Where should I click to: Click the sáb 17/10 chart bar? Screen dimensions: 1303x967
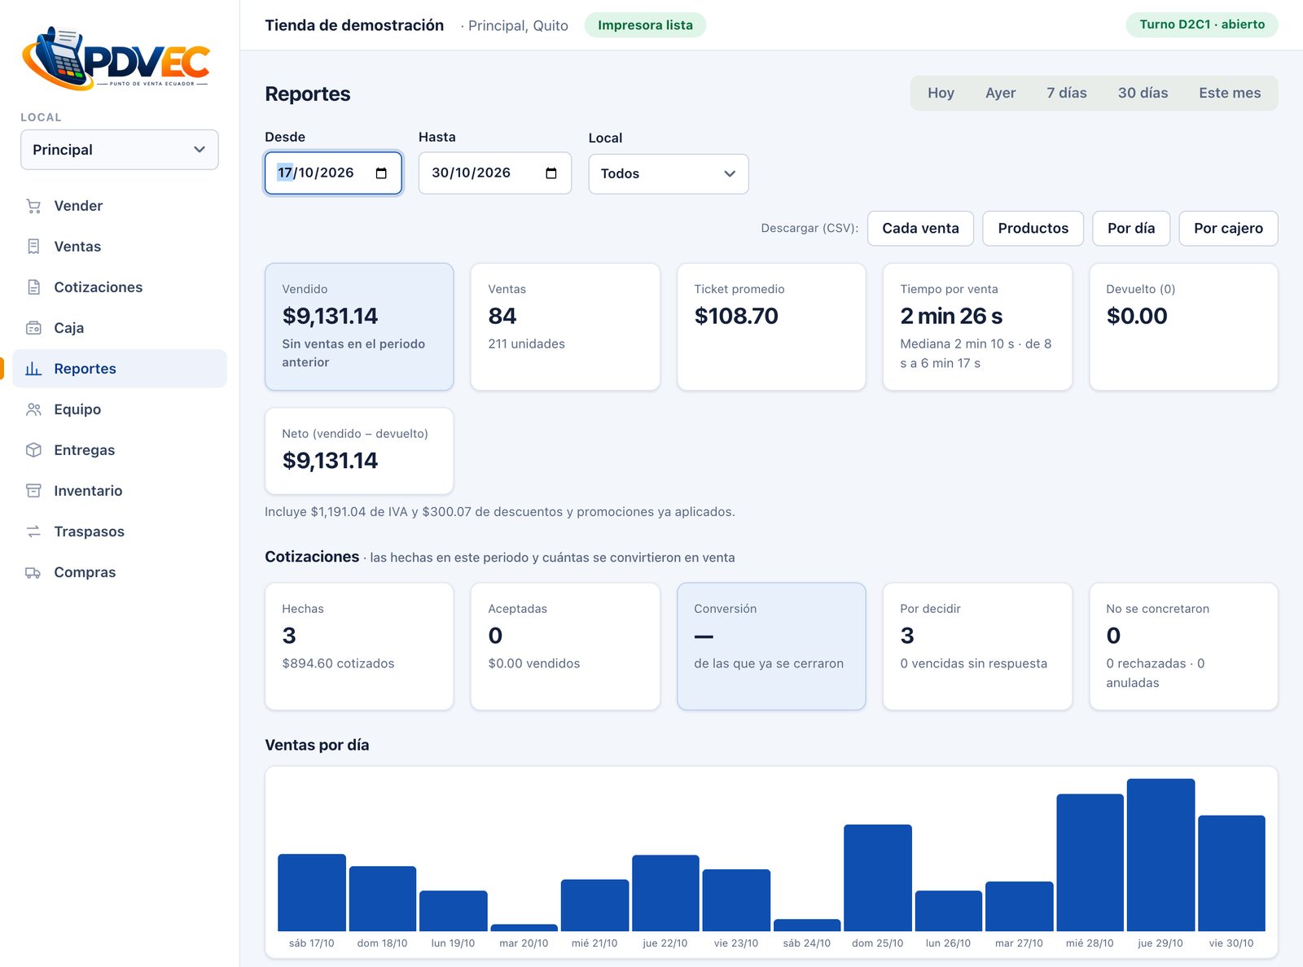click(x=311, y=892)
